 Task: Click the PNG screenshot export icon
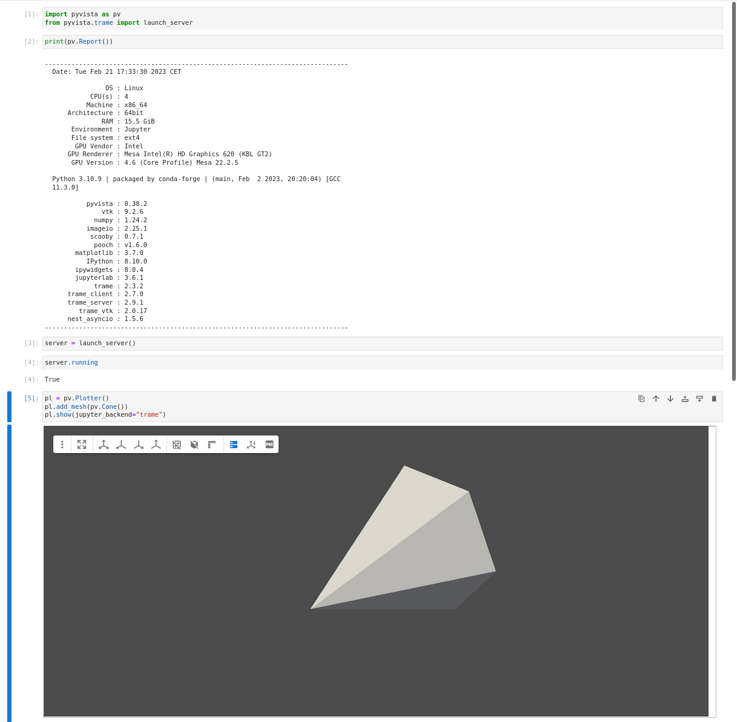coord(269,444)
